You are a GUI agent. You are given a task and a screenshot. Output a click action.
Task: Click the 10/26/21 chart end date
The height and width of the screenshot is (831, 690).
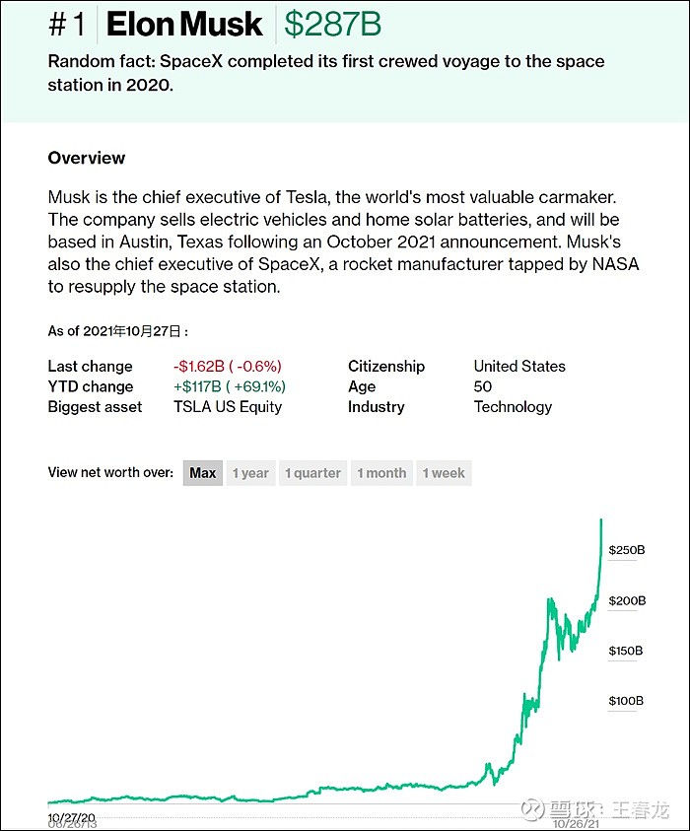pos(576,824)
